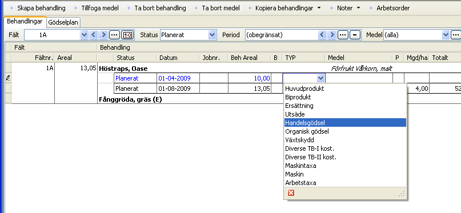The width and height of the screenshot is (461, 213).
Task: Click the Medel column header
Action: 359,58
